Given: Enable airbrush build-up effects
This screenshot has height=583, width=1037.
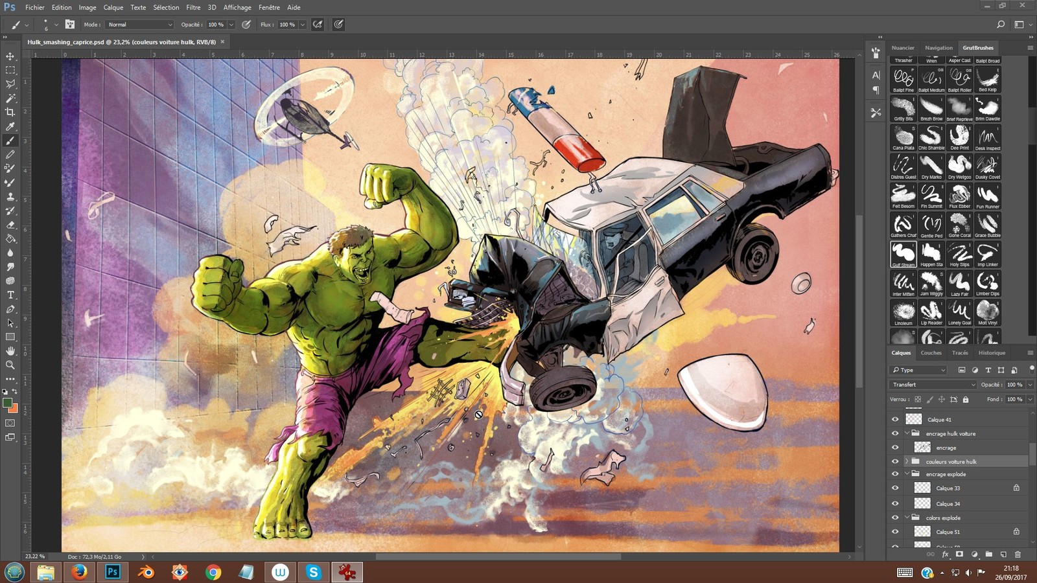Looking at the screenshot, I should tap(318, 25).
